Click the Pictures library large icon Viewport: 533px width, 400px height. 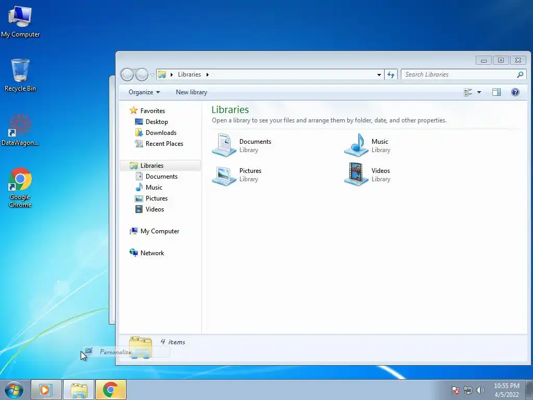(x=224, y=175)
